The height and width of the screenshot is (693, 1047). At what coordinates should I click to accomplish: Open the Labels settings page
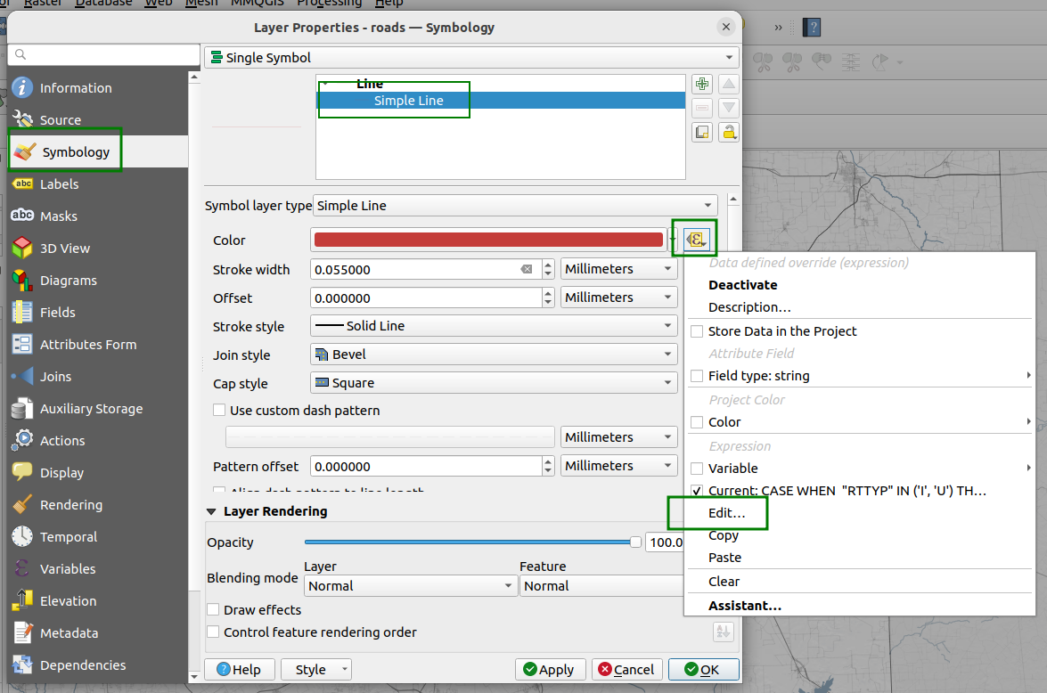59,184
